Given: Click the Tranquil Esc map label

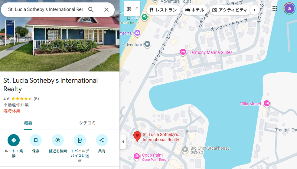Looking at the screenshot, I should click(x=286, y=130).
